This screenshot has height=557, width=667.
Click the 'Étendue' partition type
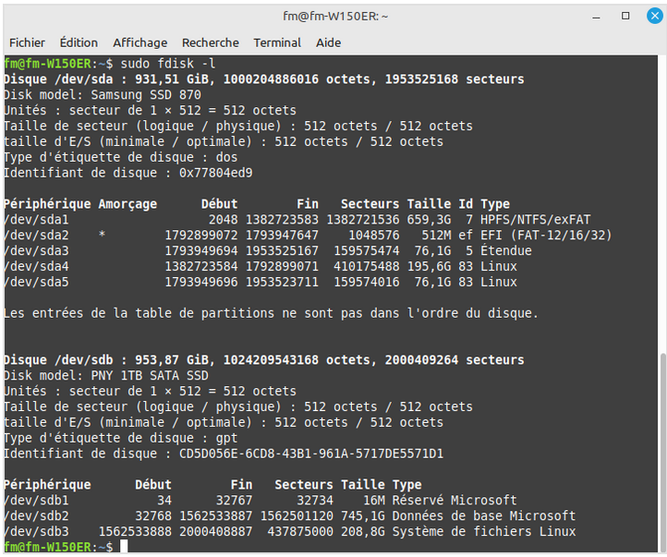(x=505, y=251)
